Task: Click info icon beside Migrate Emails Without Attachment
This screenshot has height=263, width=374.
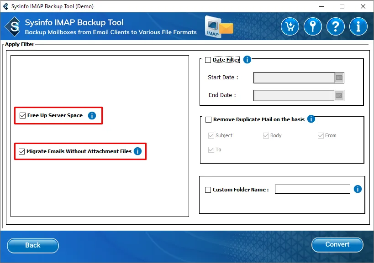Action: [x=137, y=151]
